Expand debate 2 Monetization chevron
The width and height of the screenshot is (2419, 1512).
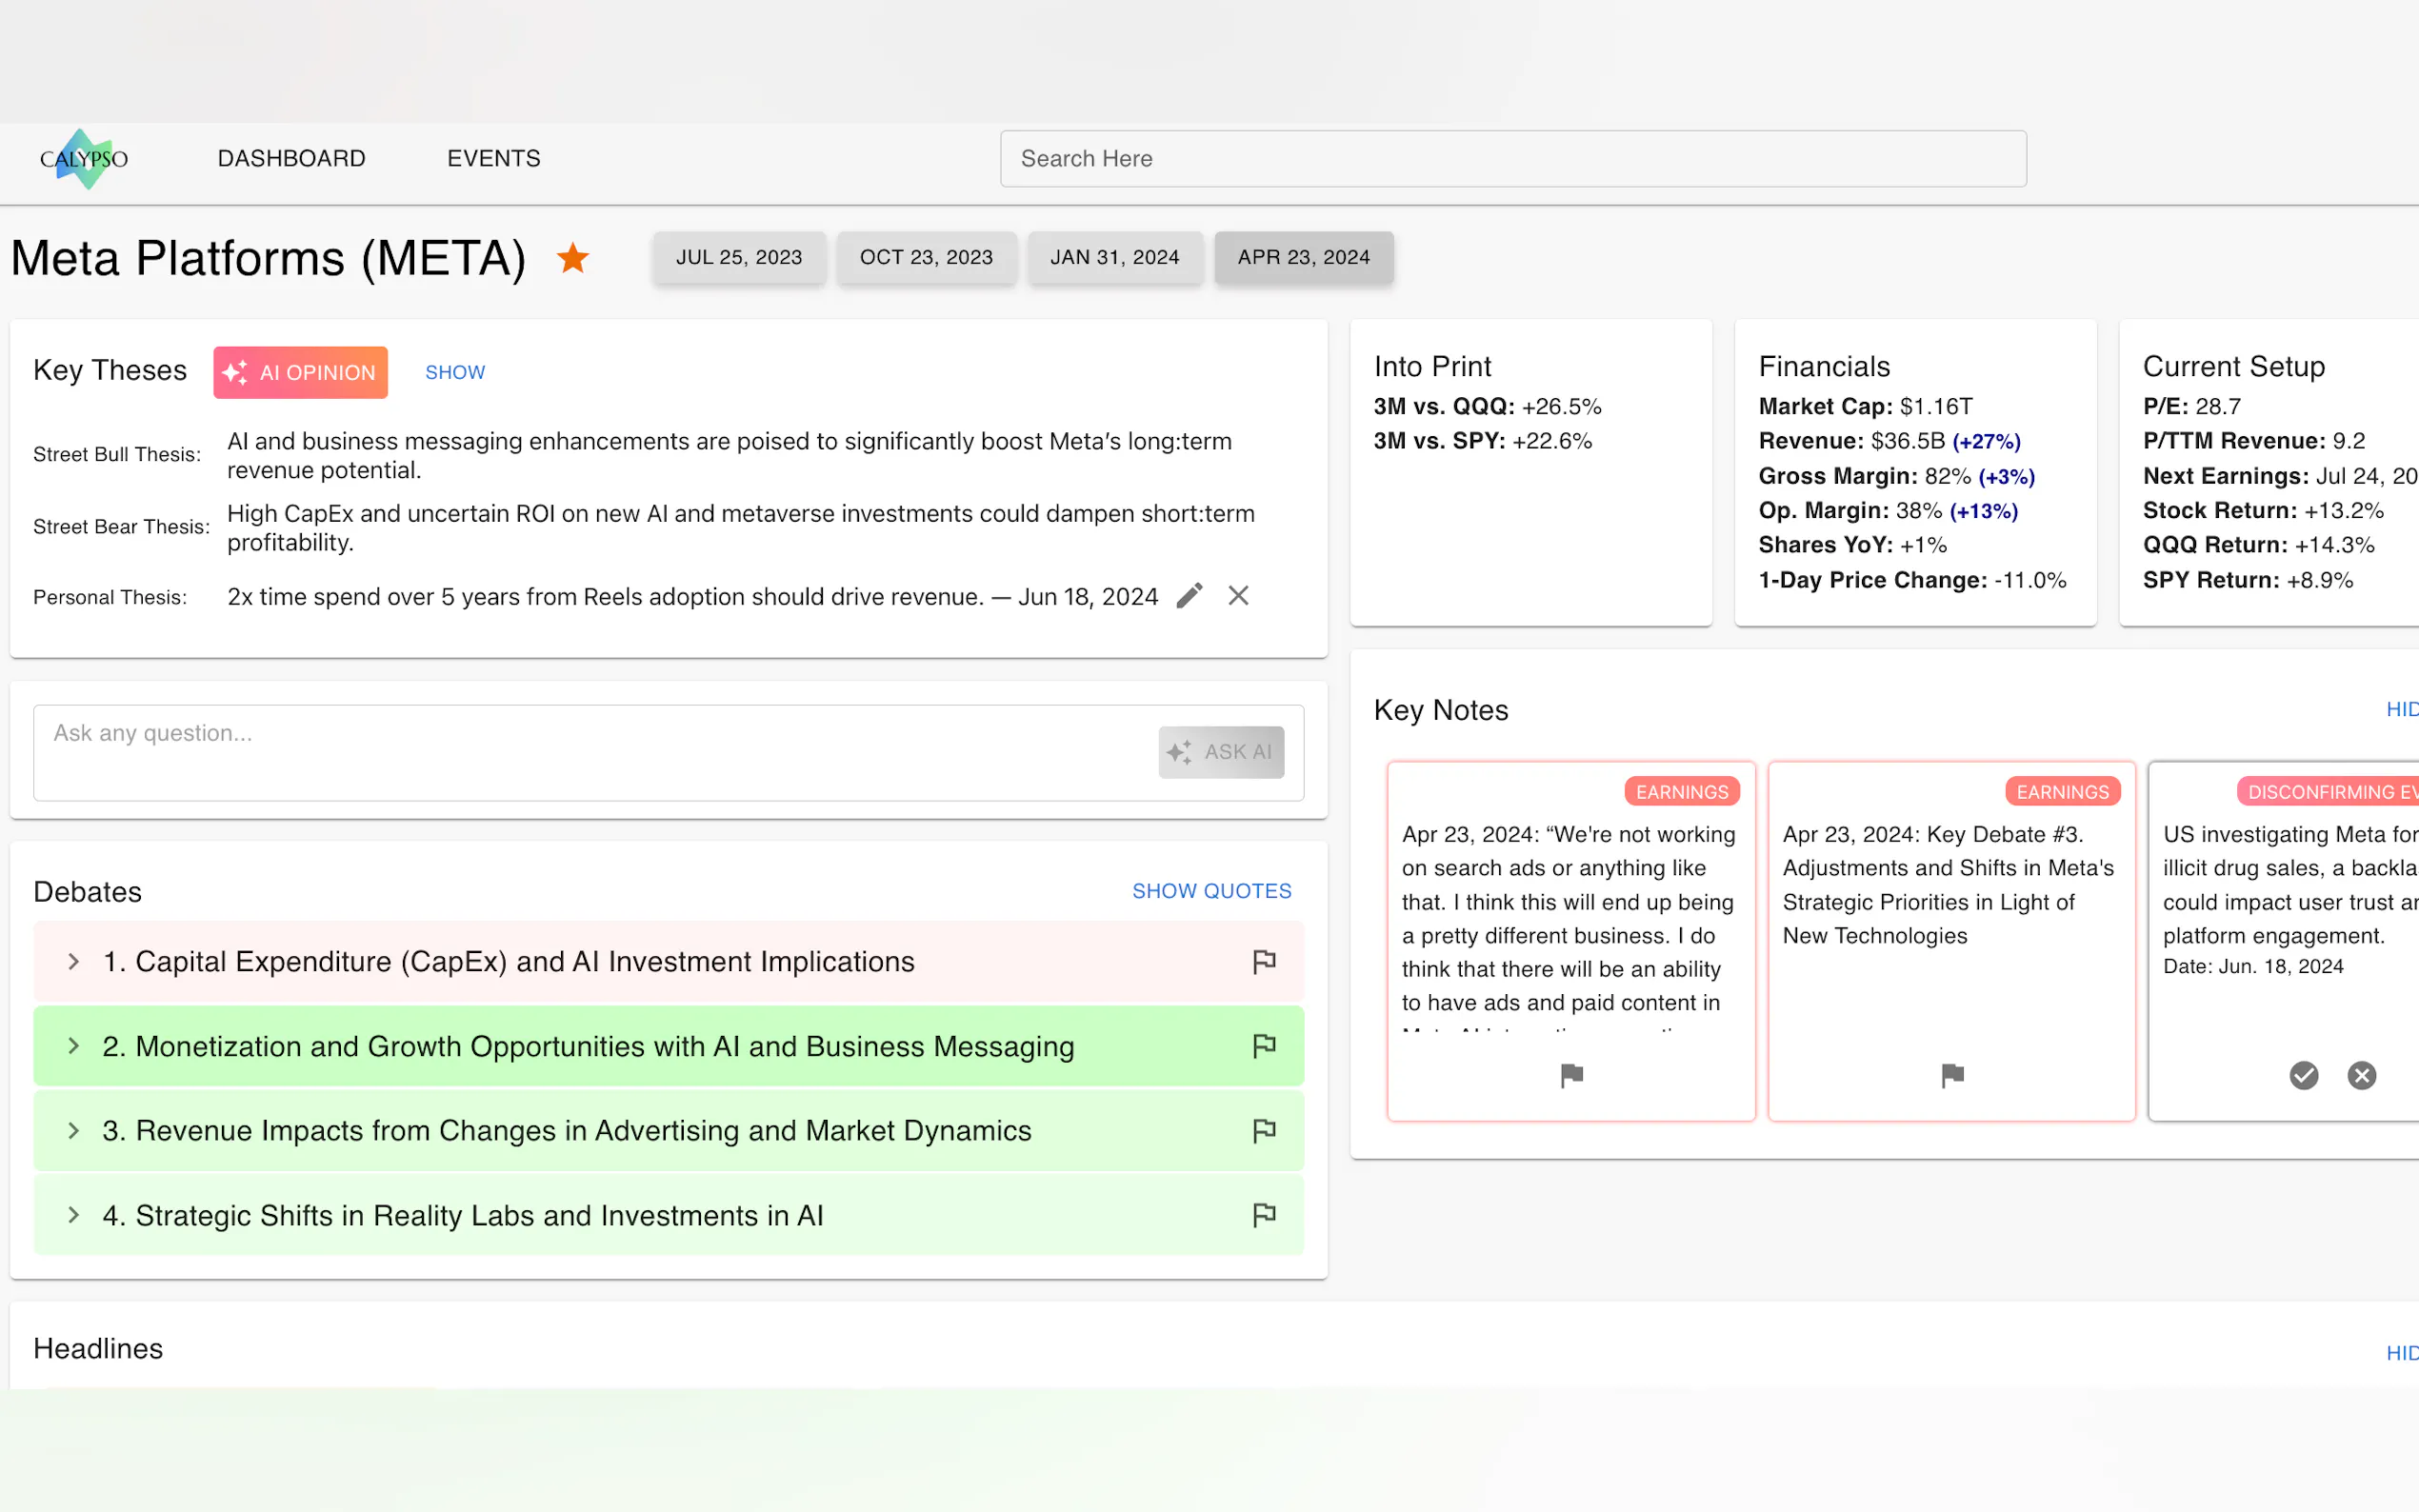click(73, 1046)
